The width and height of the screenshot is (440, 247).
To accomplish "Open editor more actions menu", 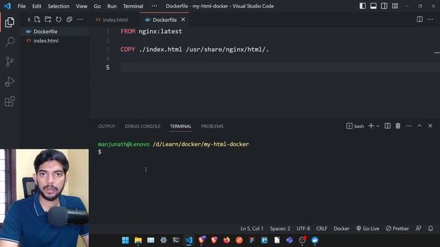I will click(430, 19).
